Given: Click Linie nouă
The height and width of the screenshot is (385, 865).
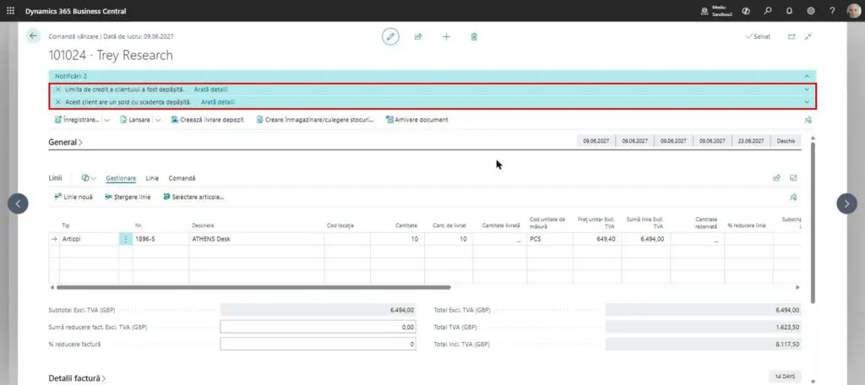Looking at the screenshot, I should click(73, 197).
